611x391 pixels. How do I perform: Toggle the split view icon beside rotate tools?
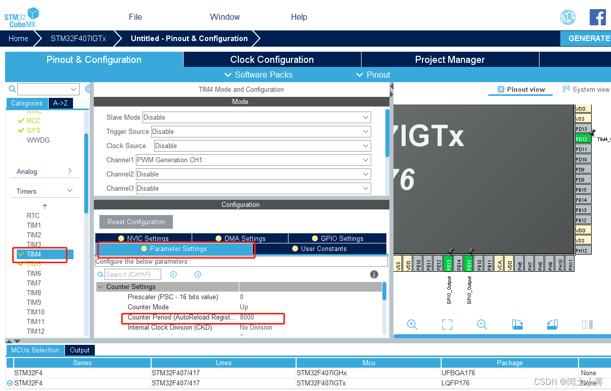point(587,325)
